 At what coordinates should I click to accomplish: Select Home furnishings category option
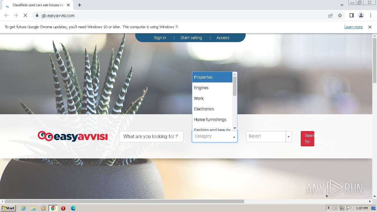click(212, 120)
